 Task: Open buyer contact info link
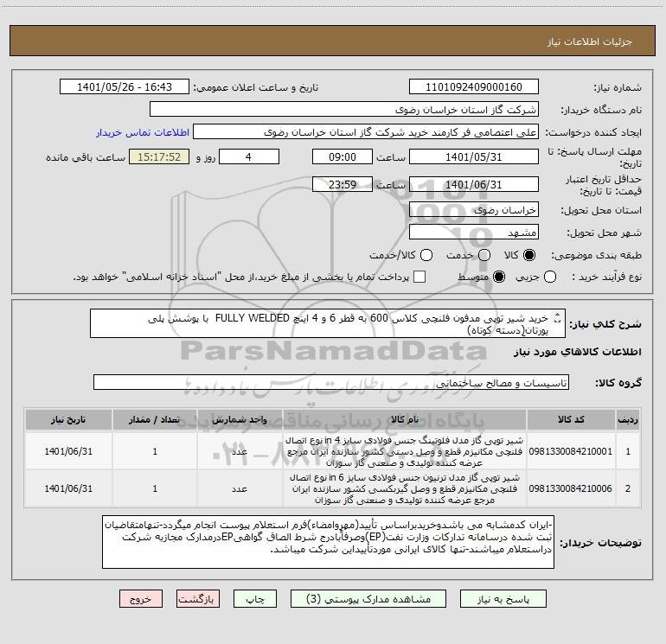[143, 132]
